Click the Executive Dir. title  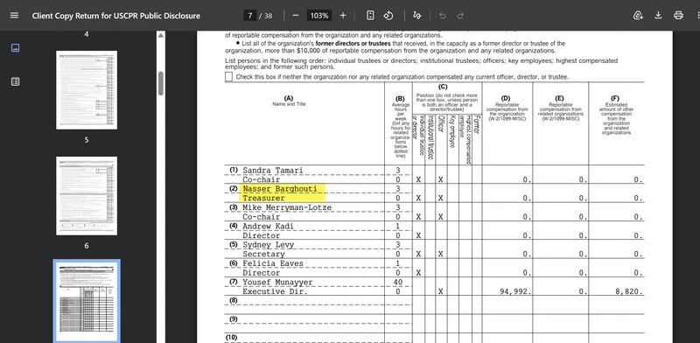[x=275, y=291]
